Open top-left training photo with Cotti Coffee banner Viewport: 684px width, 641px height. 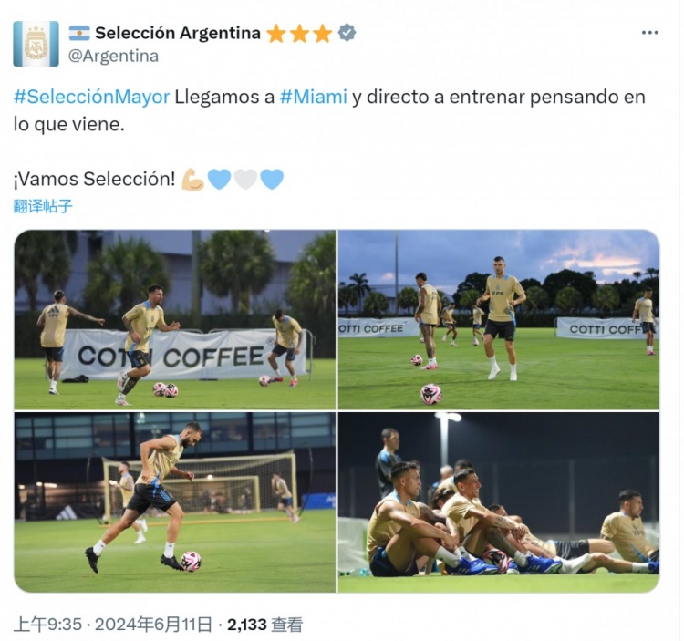(x=175, y=320)
